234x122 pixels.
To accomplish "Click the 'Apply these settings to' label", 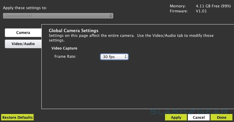I will (x=25, y=8).
